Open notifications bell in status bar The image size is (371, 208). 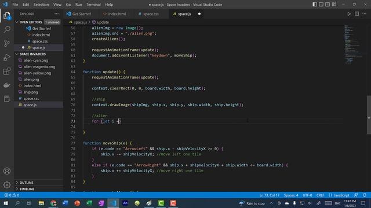365,195
